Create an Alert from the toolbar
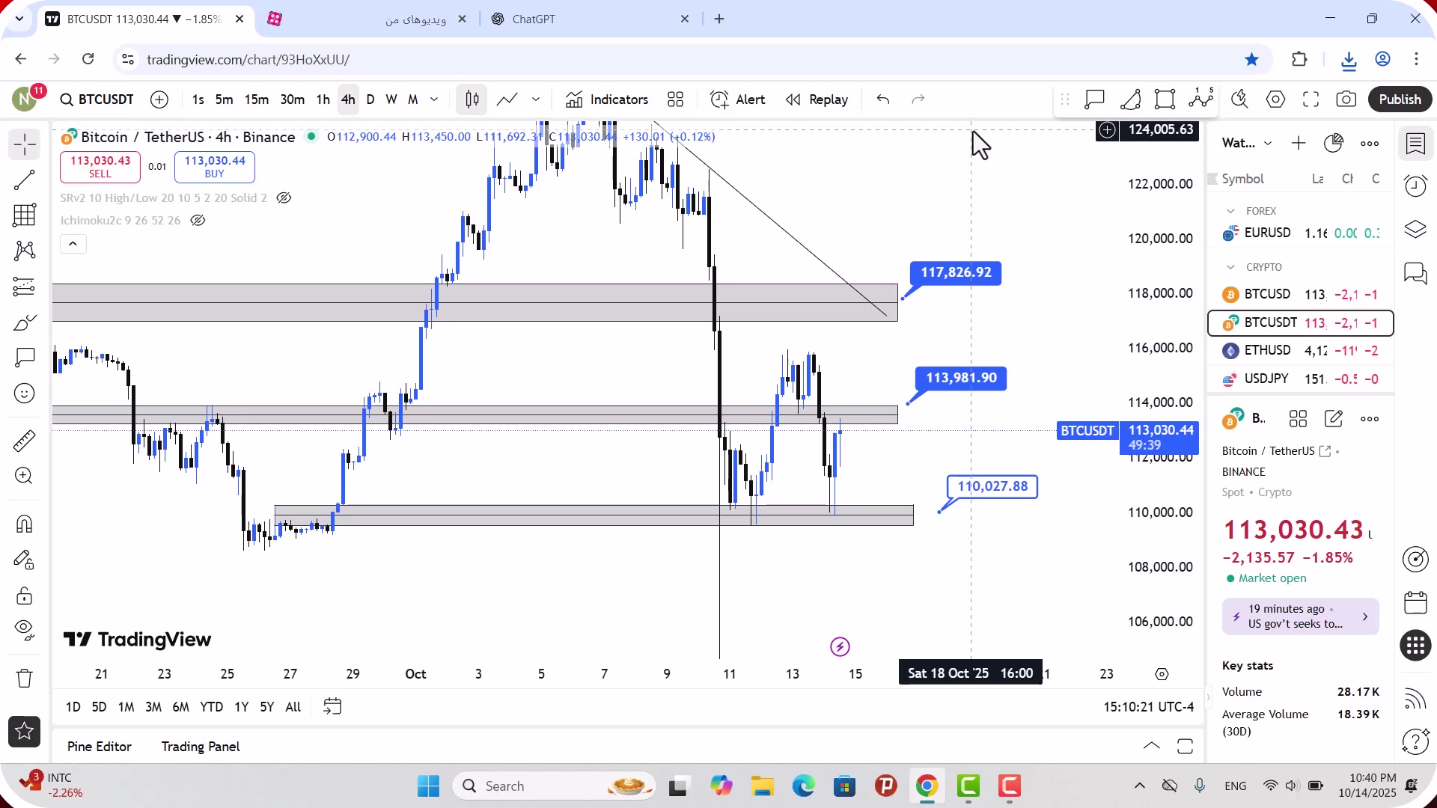The height and width of the screenshot is (808, 1437). [x=738, y=100]
